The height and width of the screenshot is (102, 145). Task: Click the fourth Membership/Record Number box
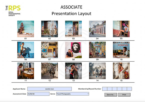point(119,89)
